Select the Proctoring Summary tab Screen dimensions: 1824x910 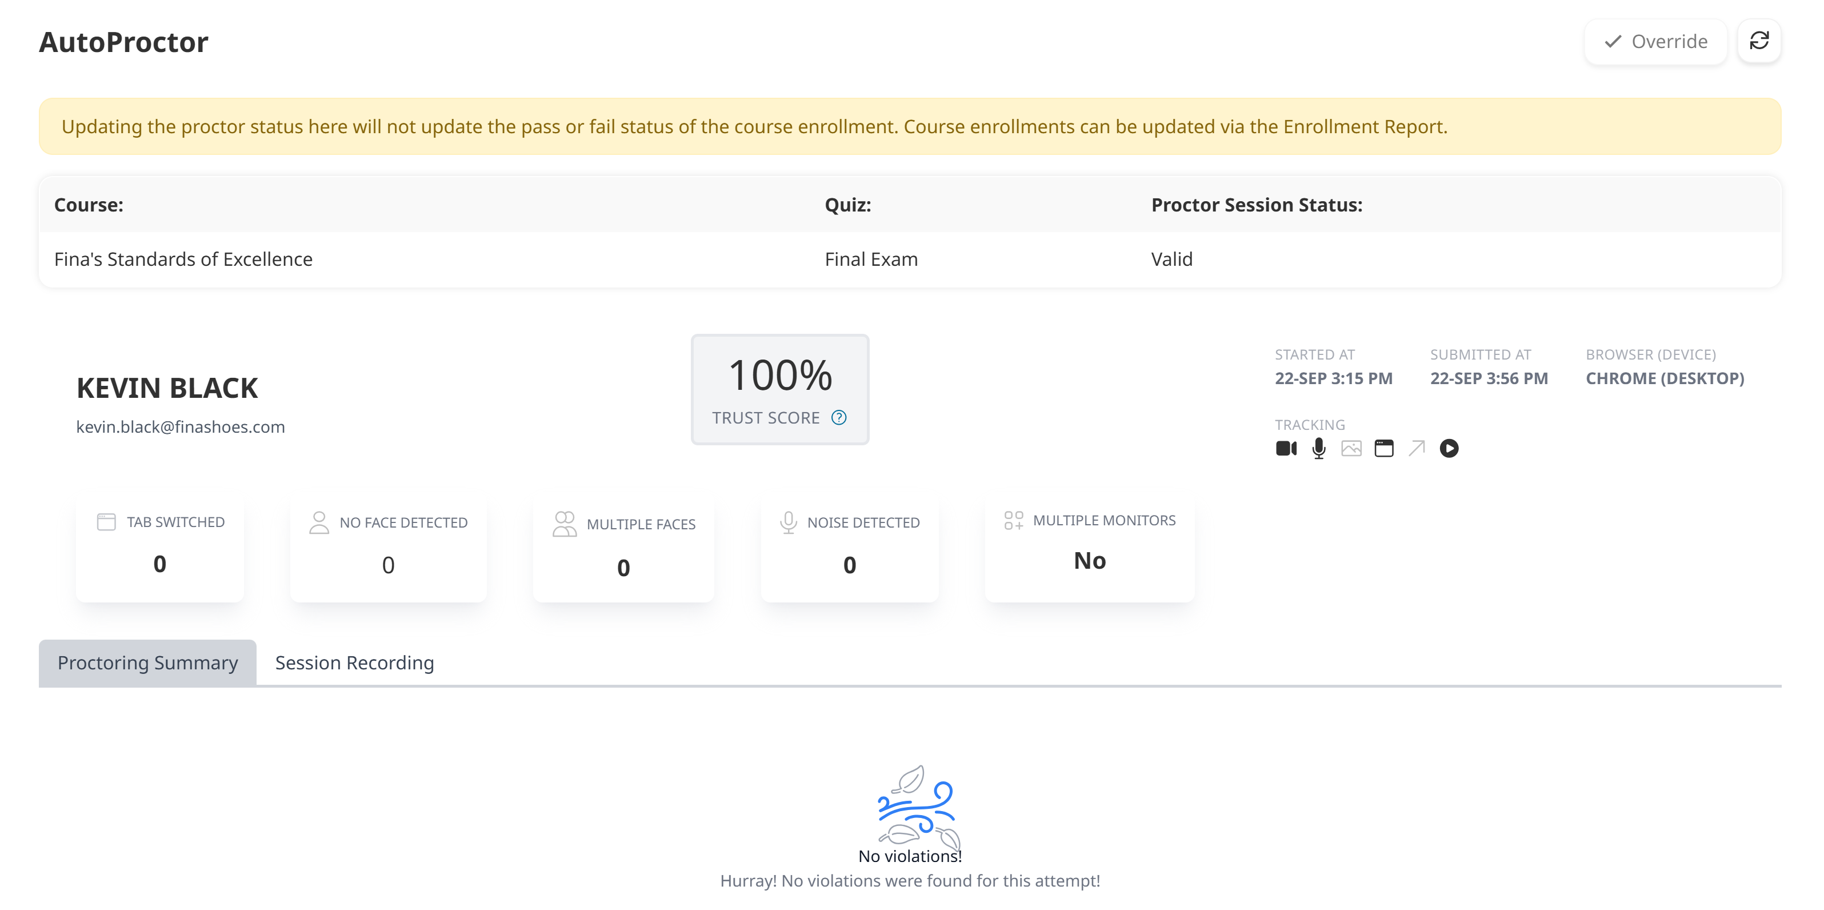pos(147,663)
